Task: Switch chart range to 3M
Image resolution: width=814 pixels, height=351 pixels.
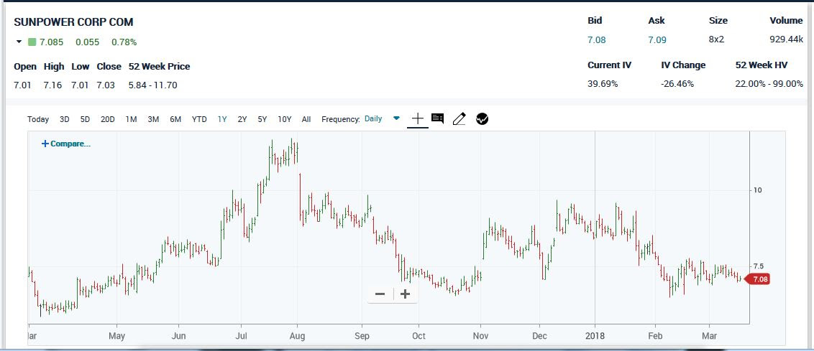Action: click(153, 119)
